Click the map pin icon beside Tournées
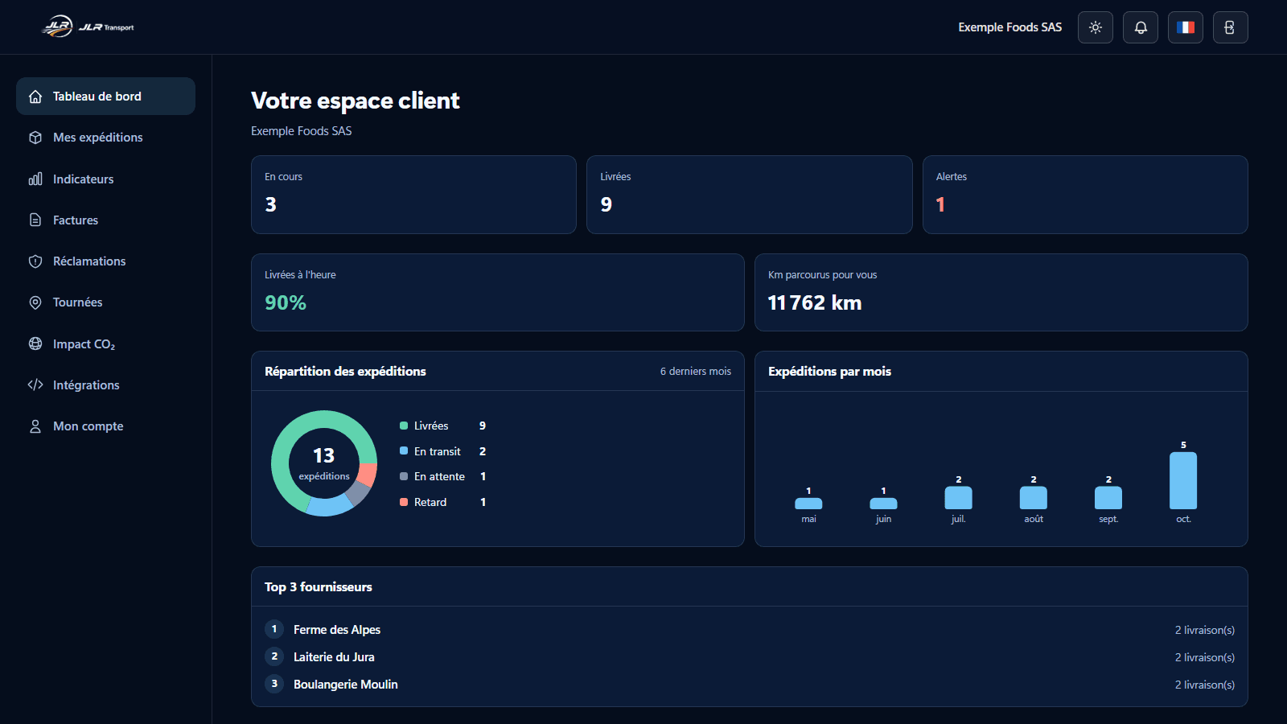 [x=35, y=302]
